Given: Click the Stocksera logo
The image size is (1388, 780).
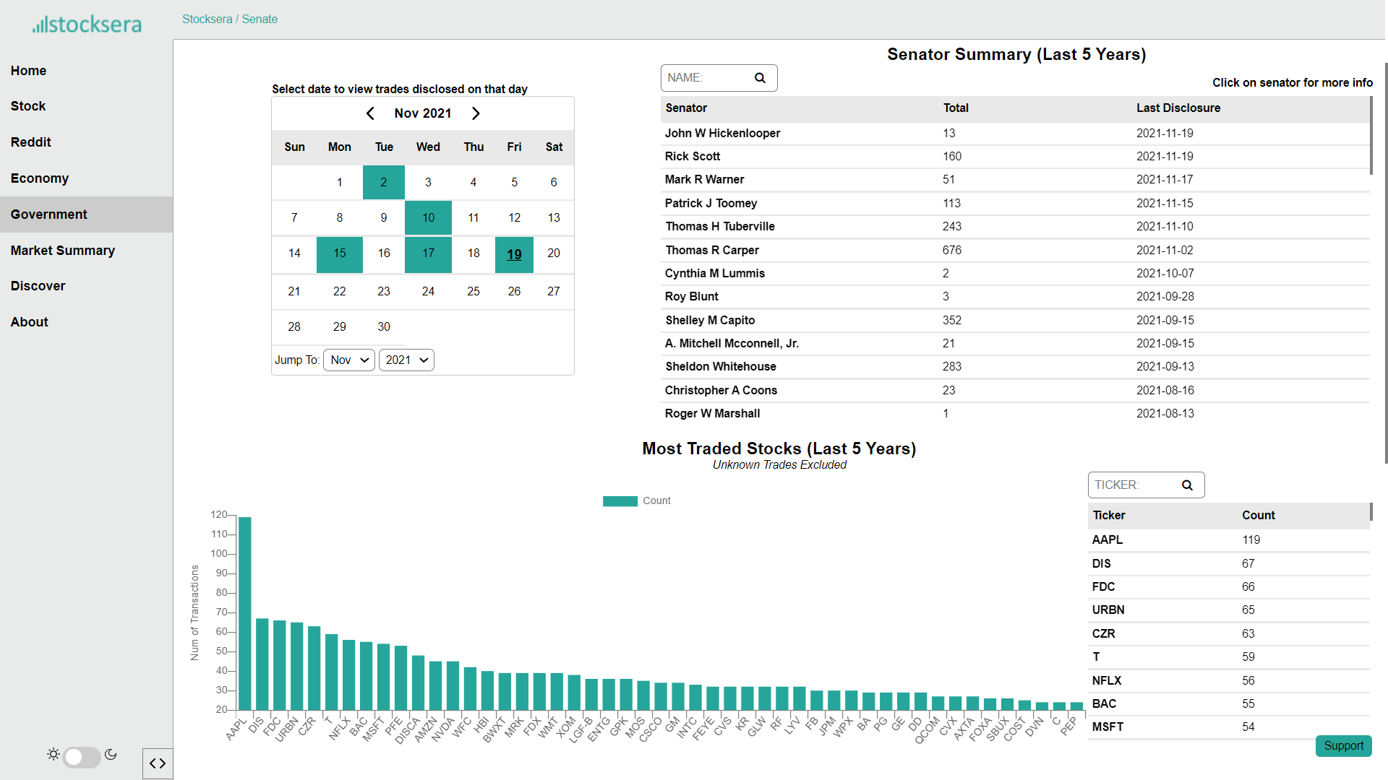Looking at the screenshot, I should point(87,25).
